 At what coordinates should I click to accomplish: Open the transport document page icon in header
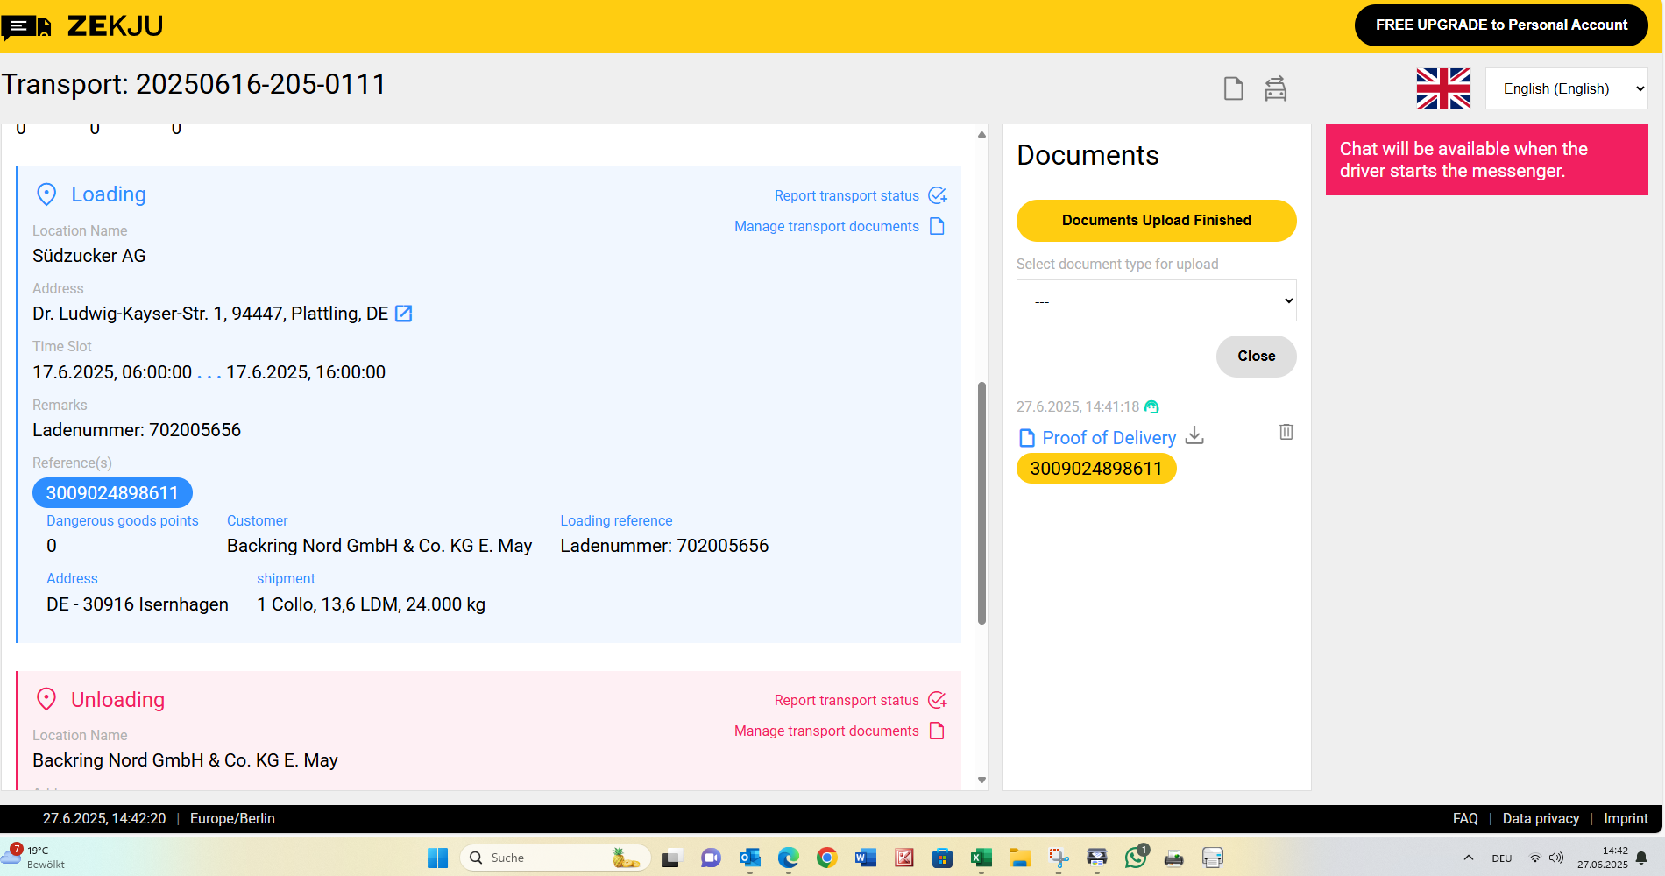coord(1233,88)
